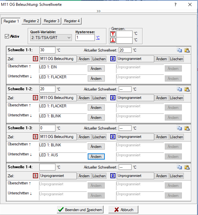Click the °C unit link beside Hysterese
Image resolution: width=198 pixels, height=215 pixels.
pyautogui.click(x=98, y=38)
